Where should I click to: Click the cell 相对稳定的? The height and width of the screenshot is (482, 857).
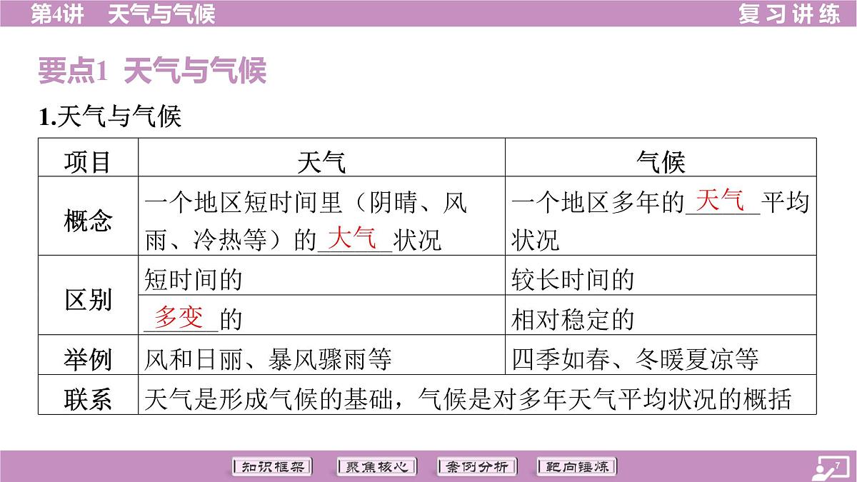[x=661, y=316]
